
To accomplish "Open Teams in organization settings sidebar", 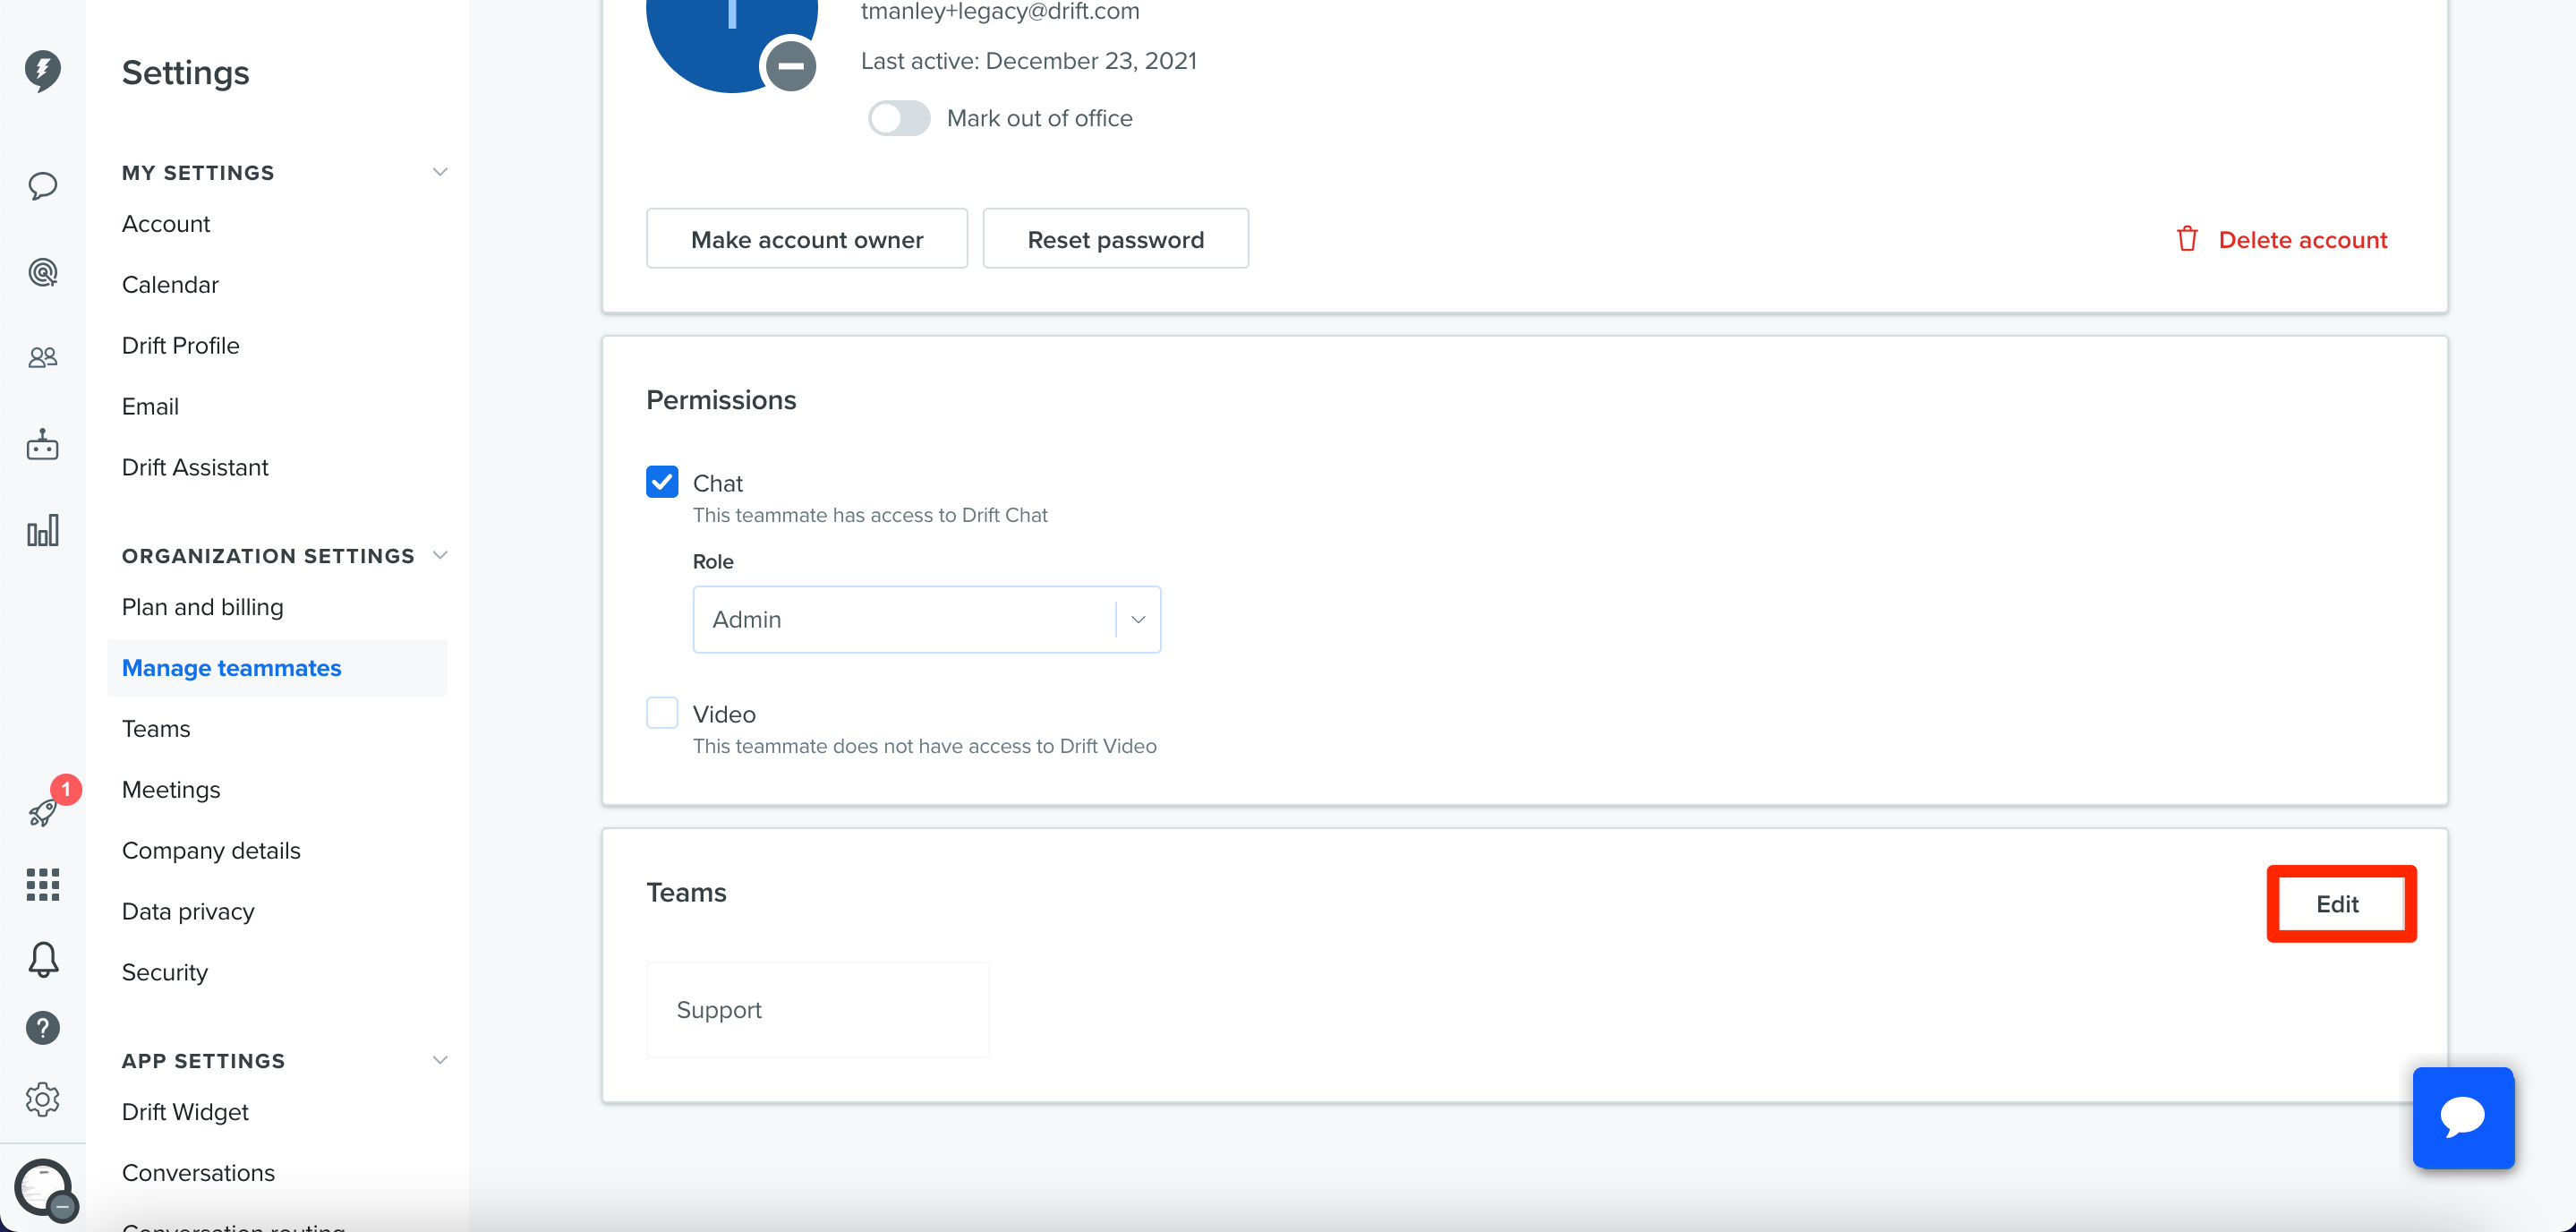I will [x=156, y=729].
